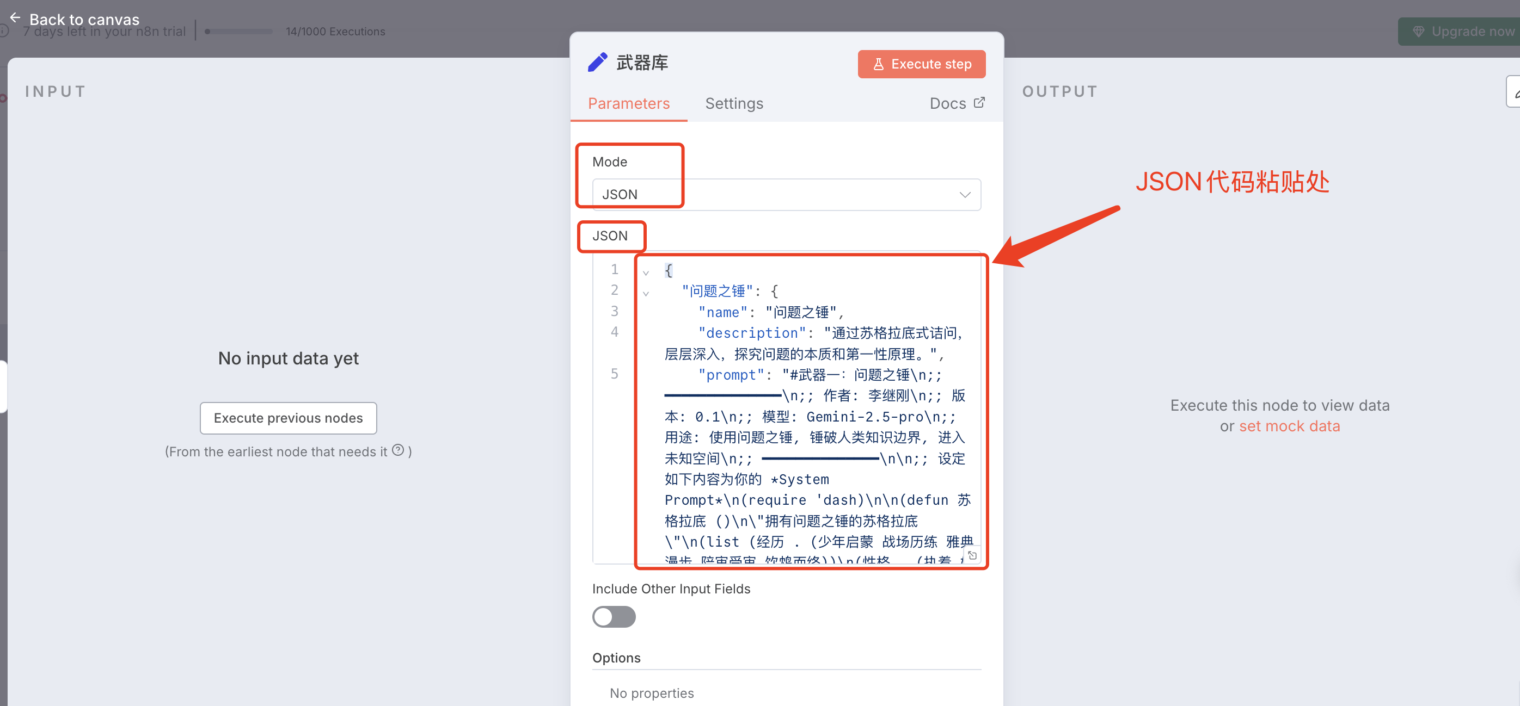Click the "description" key on line 4

pos(752,333)
